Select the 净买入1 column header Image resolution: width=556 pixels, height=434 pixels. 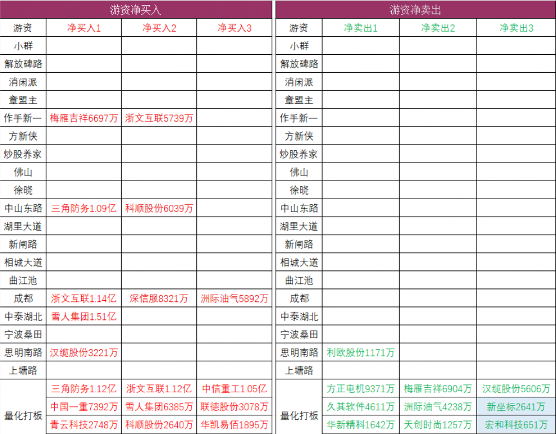tap(84, 28)
